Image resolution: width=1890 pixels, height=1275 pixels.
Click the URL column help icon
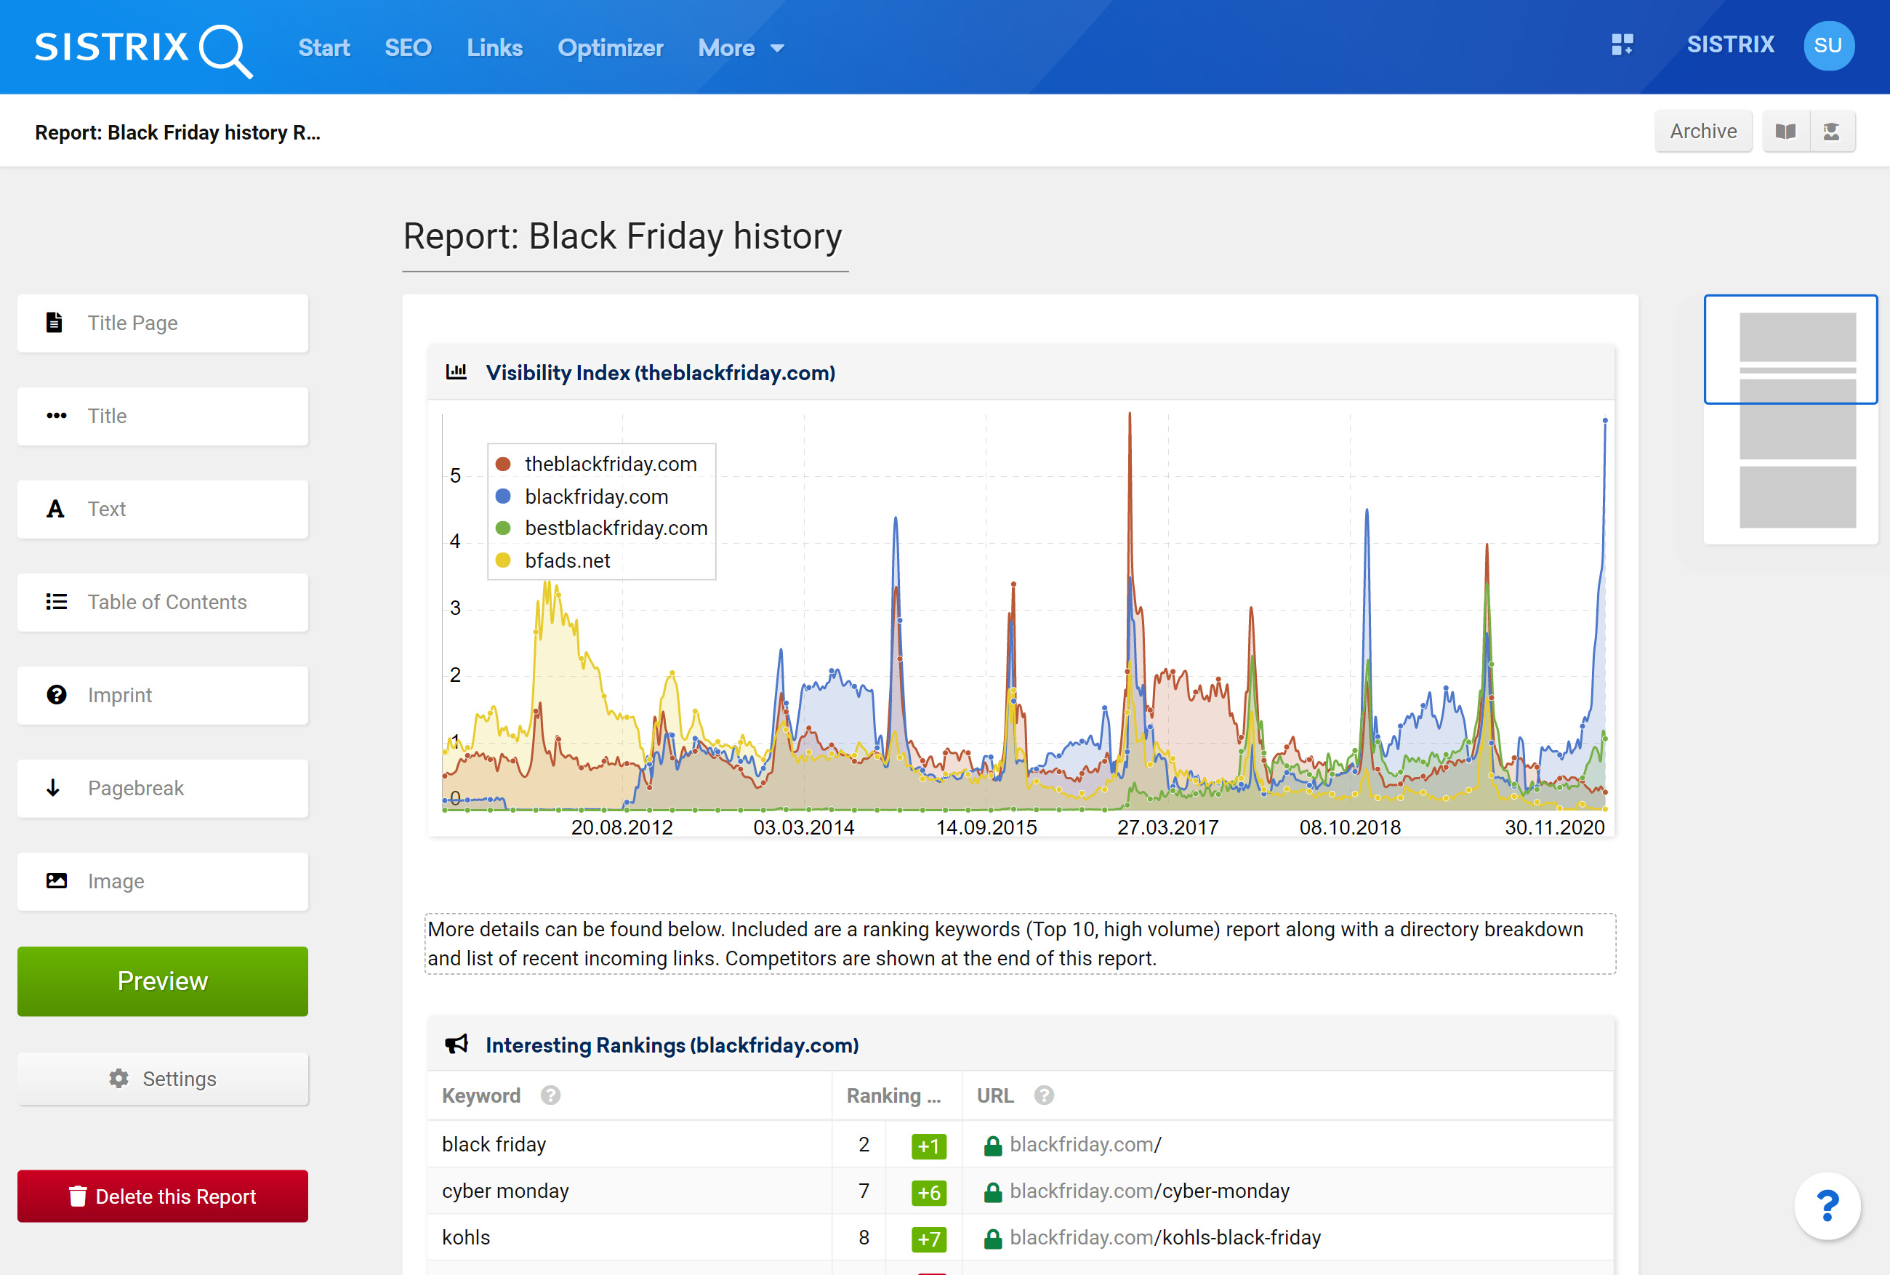tap(1044, 1095)
